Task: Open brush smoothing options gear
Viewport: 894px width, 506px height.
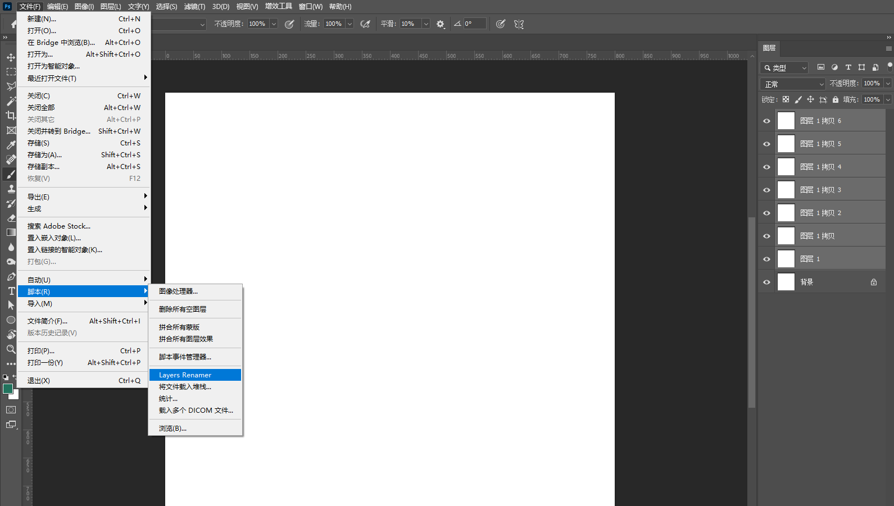Action: click(x=441, y=24)
